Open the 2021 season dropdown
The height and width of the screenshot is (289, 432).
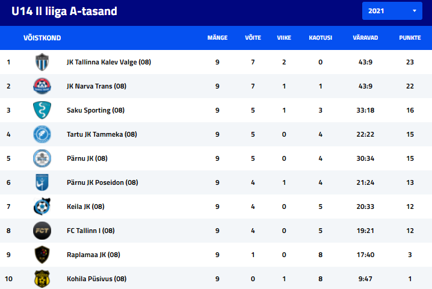pos(392,11)
